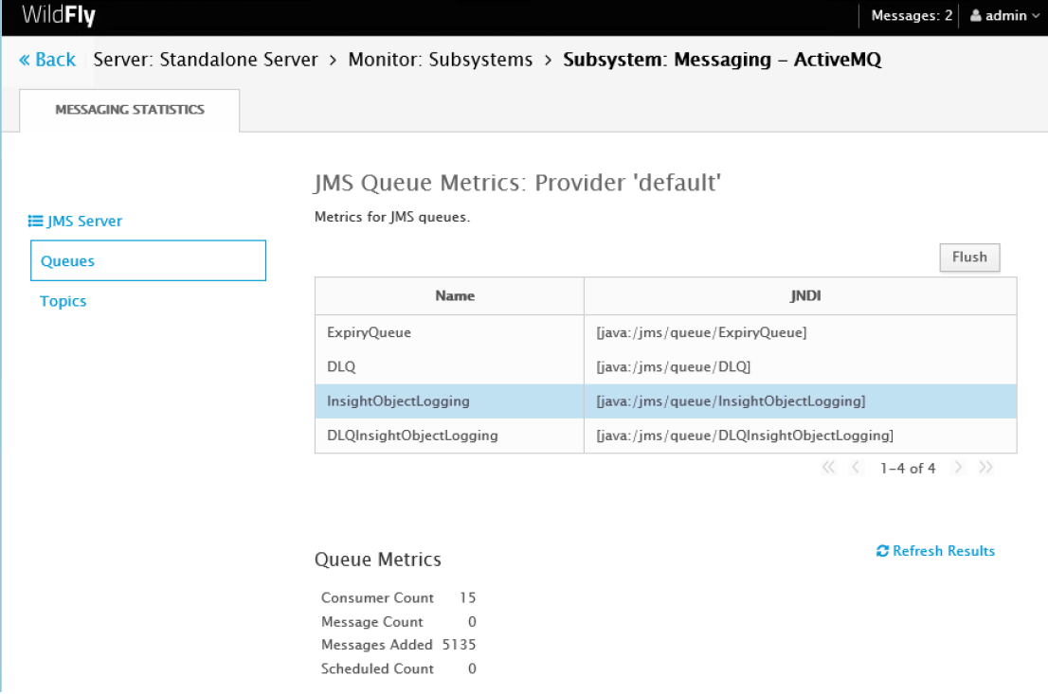Image resolution: width=1048 pixels, height=694 pixels.
Task: Click the JMS Server list icon
Action: pyautogui.click(x=35, y=222)
